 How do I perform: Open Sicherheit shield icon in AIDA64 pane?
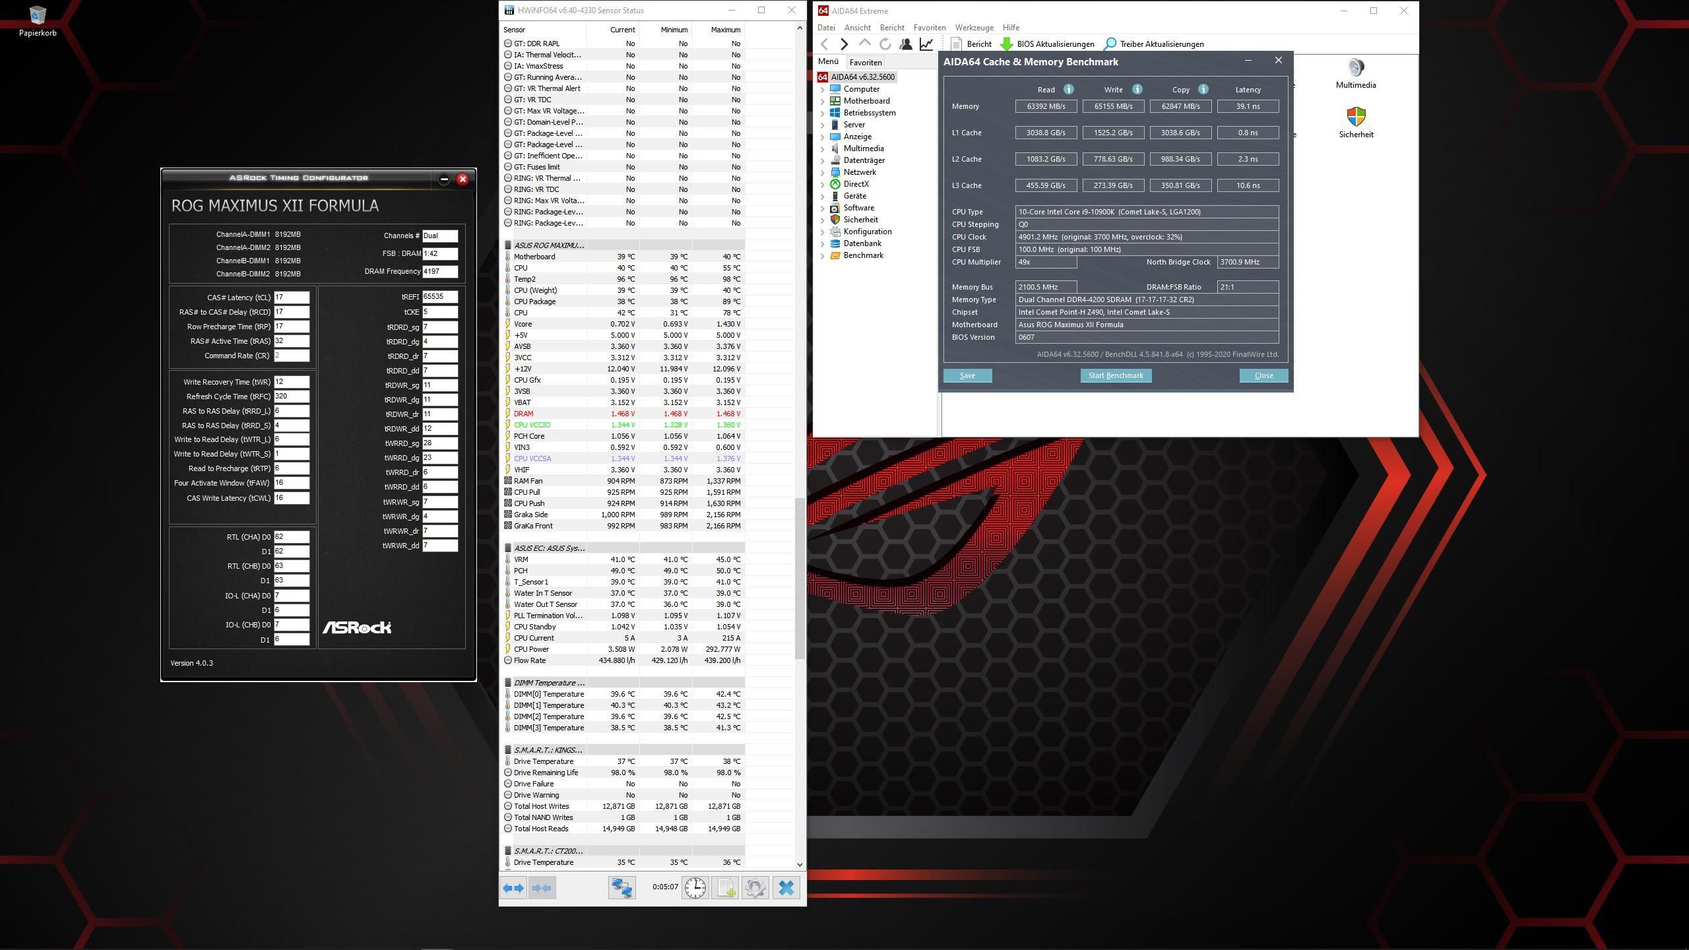(1356, 123)
